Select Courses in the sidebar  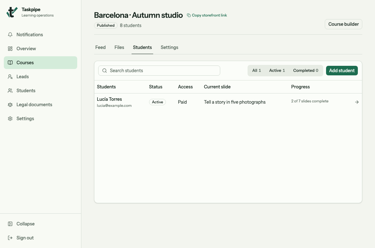pyautogui.click(x=40, y=63)
